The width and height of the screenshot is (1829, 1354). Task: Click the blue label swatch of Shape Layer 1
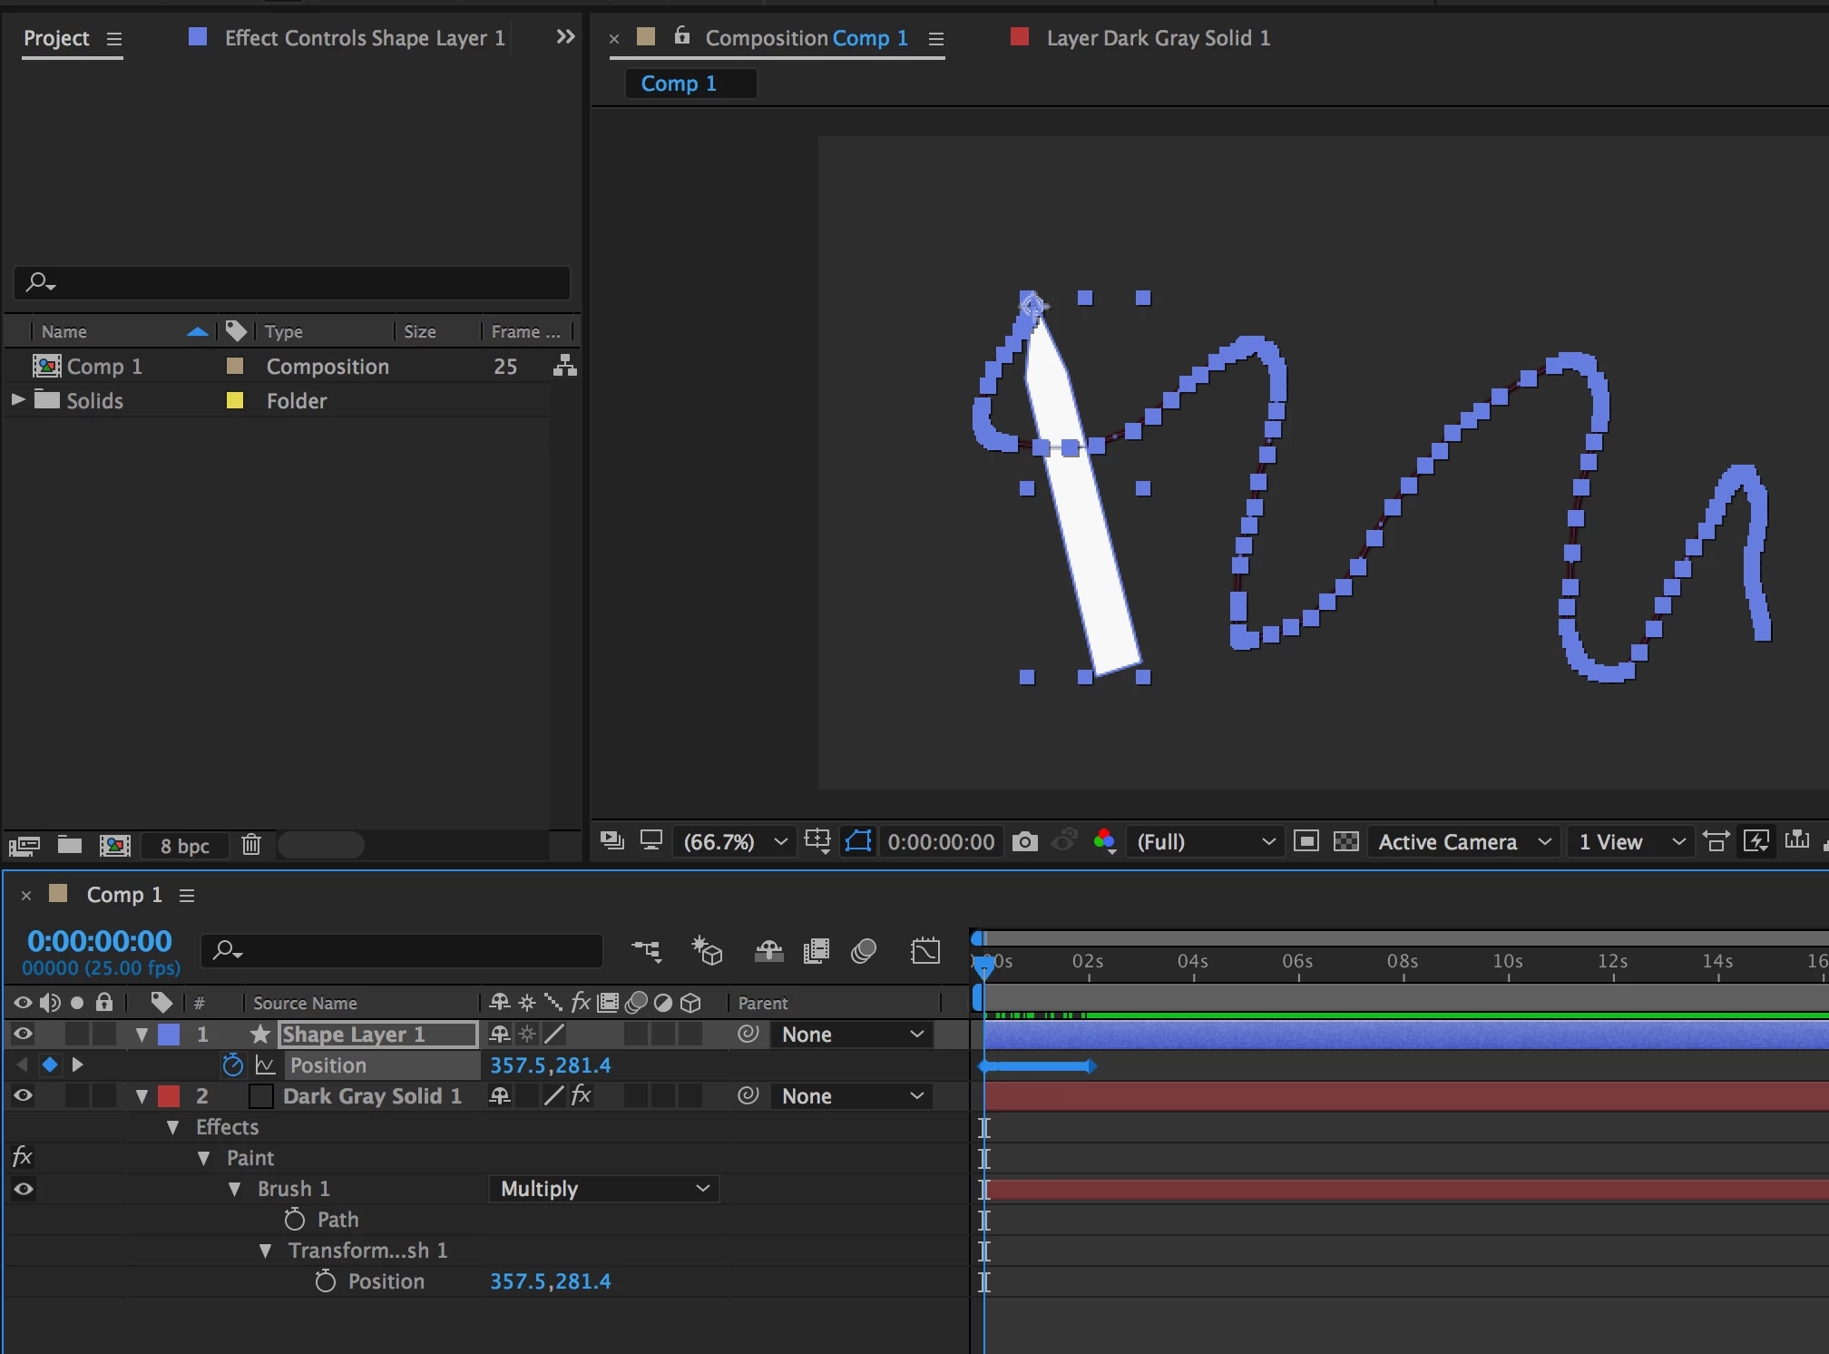pyautogui.click(x=170, y=1034)
